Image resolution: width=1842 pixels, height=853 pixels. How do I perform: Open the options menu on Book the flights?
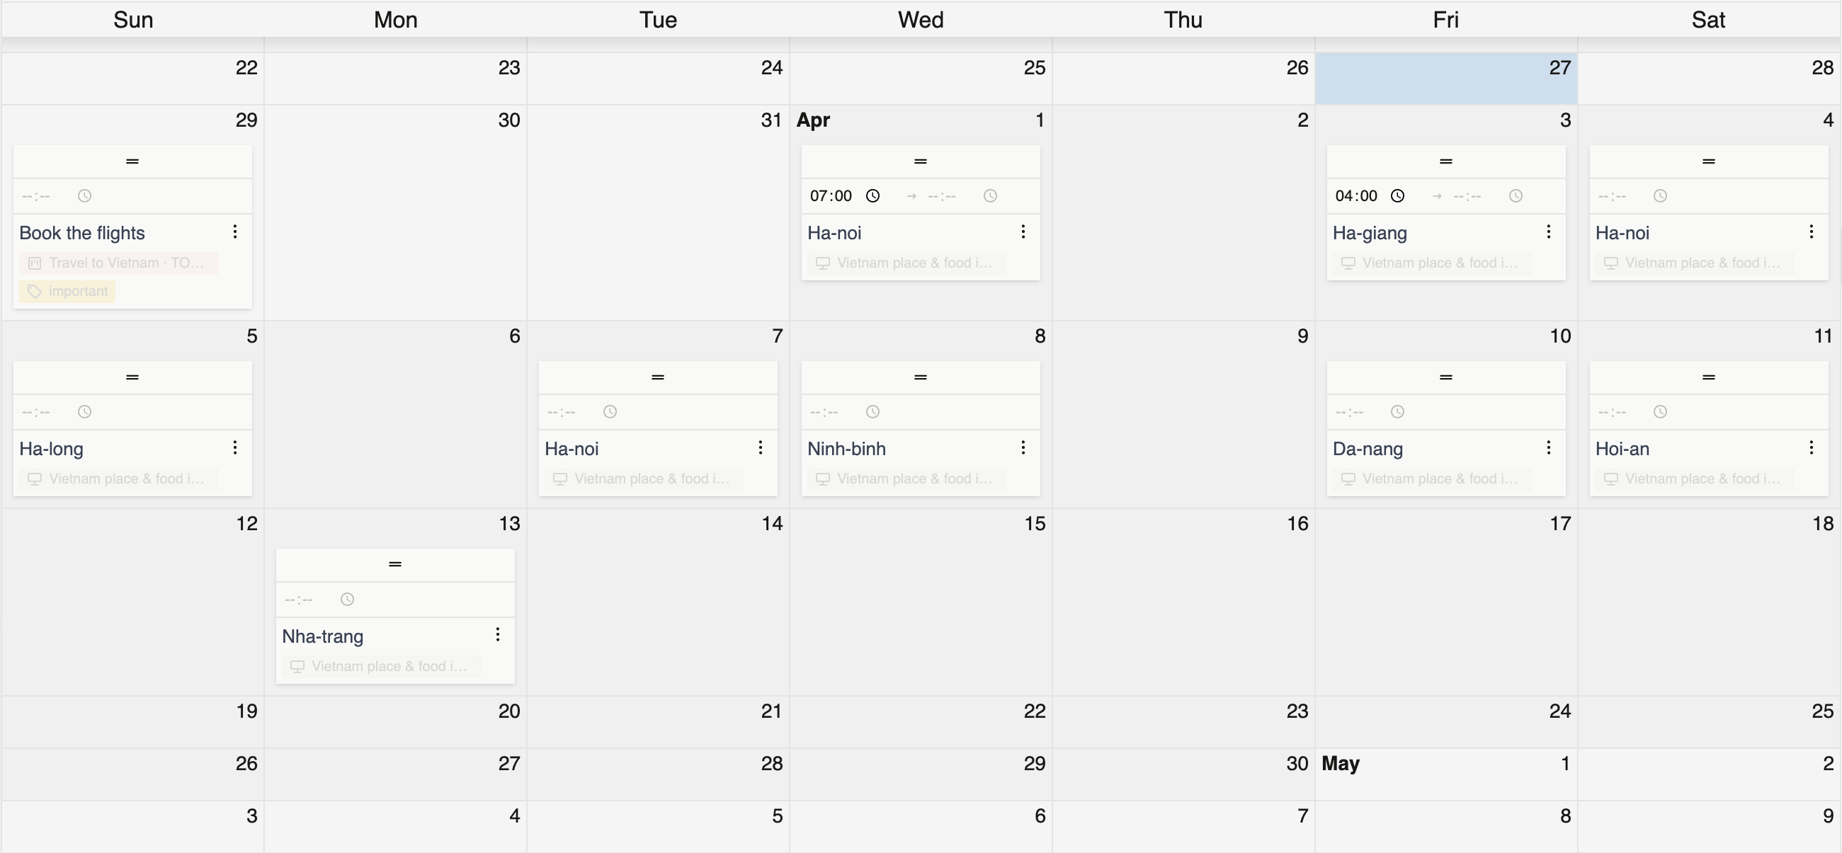[234, 231]
